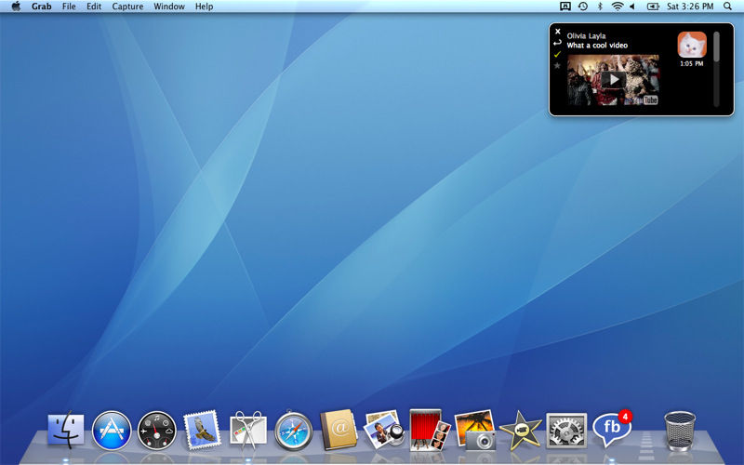Open the Edit menu in the menu bar

(x=94, y=7)
